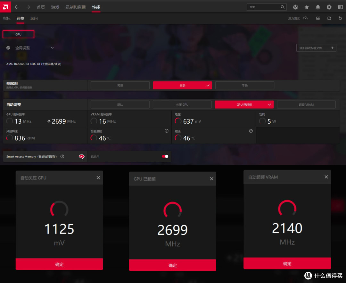Image resolution: width=346 pixels, height=283 pixels.
Task: Go forward with the right arrow
Action: click(x=28, y=7)
